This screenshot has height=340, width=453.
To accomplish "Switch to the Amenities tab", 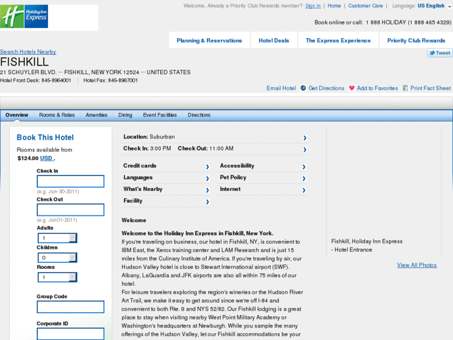I will pyautogui.click(x=97, y=115).
